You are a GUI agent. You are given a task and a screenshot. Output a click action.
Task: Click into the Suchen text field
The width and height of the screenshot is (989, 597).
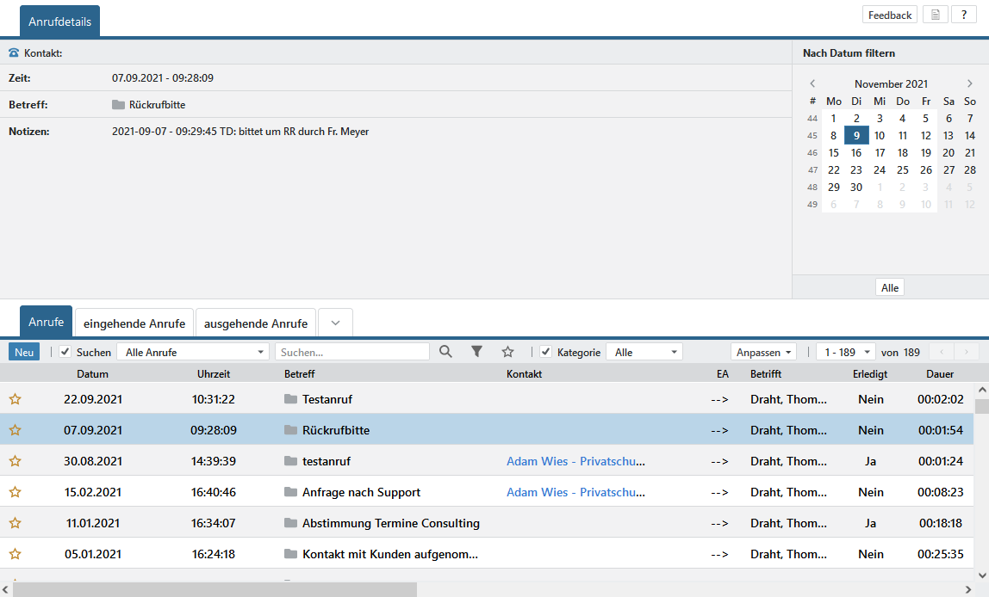pos(351,352)
